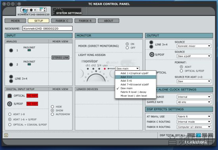This screenshot has width=218, height=150.
Task: Open the Fabrik C routing dropdown
Action: click(x=194, y=122)
